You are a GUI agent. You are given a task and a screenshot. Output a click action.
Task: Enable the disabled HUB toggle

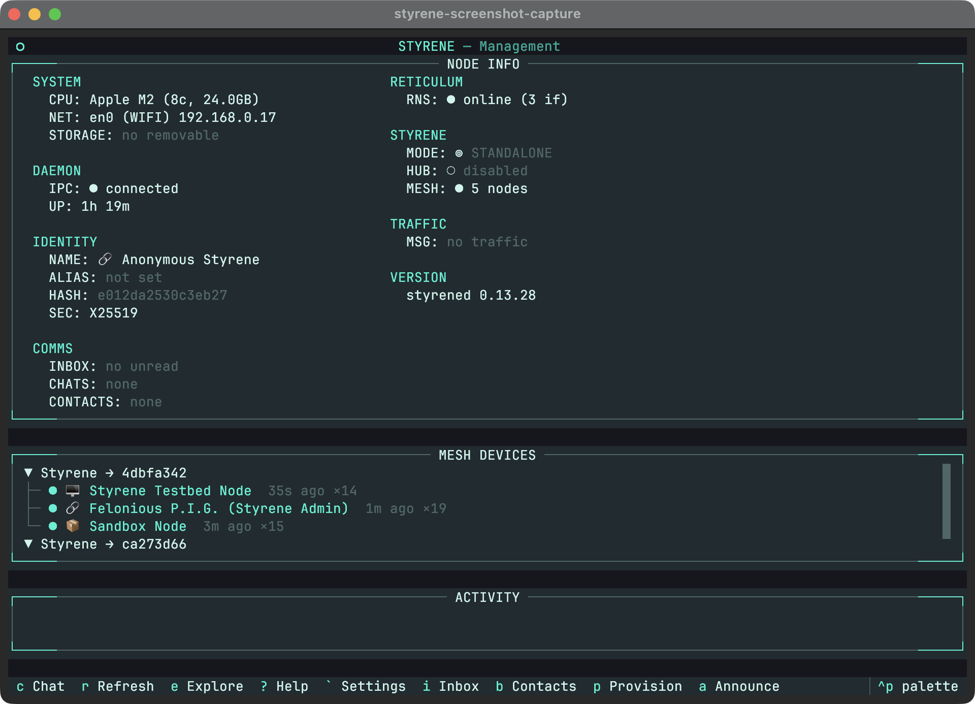point(451,171)
